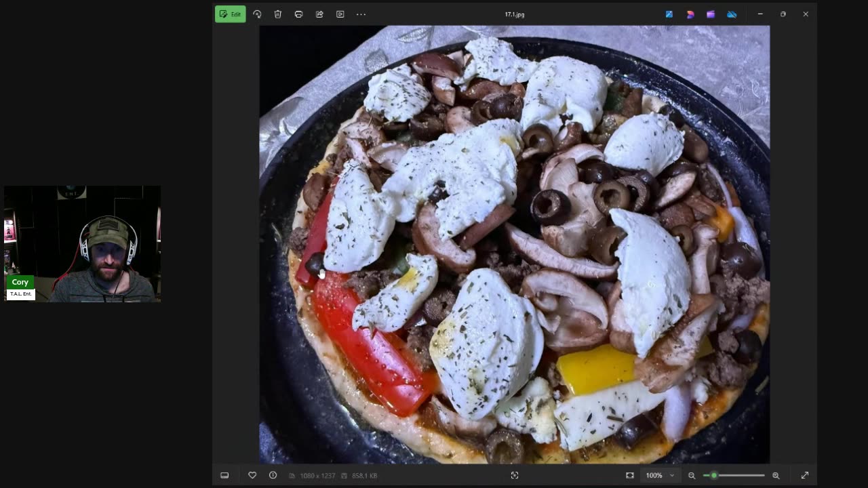The width and height of the screenshot is (868, 488).
Task: Open the Designer app icon
Action: pyautogui.click(x=669, y=14)
